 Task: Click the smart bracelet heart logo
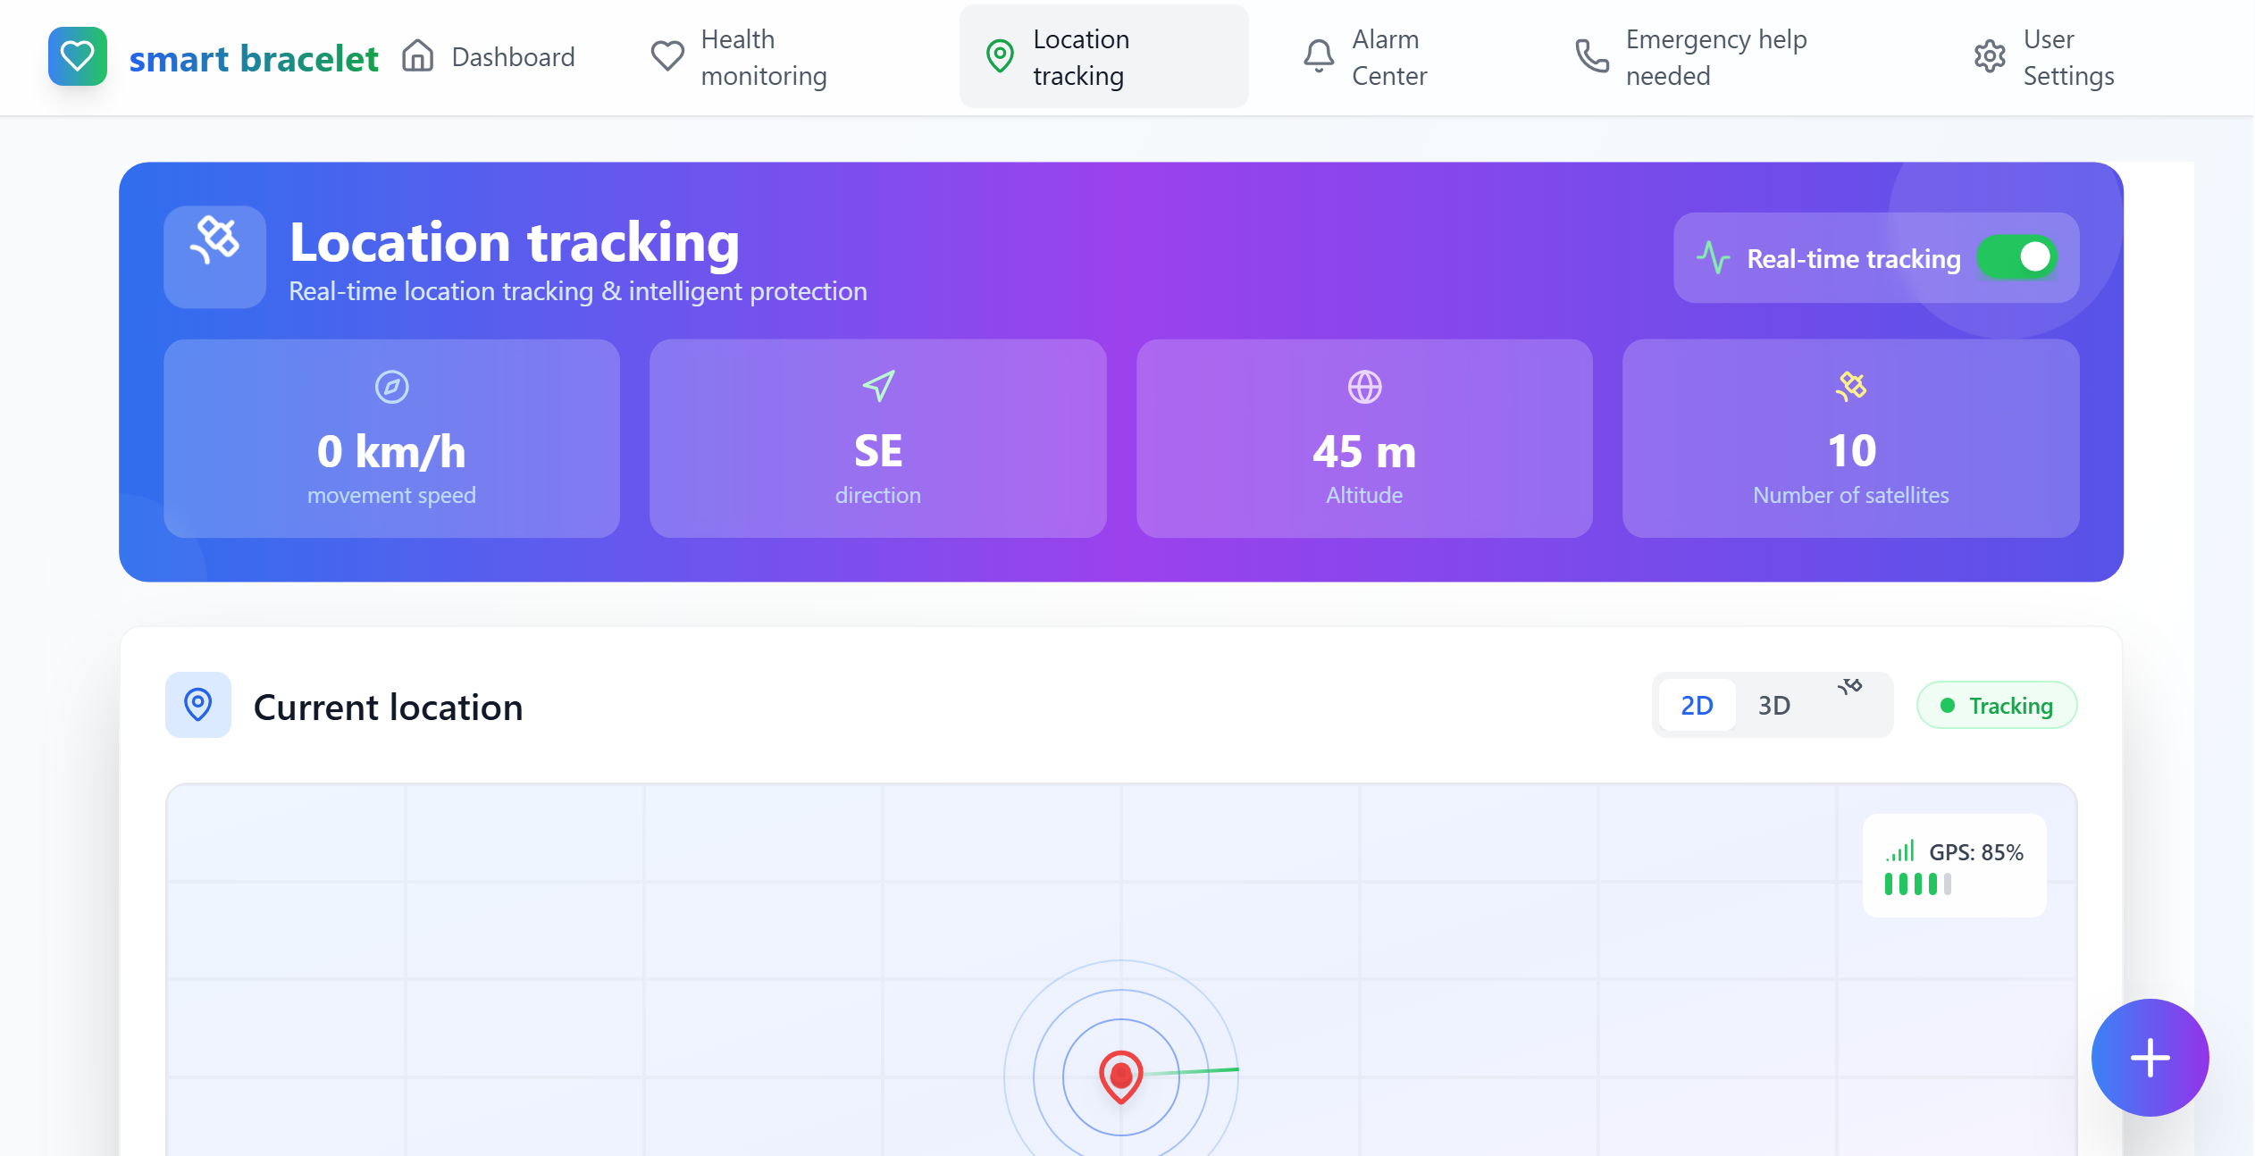click(78, 56)
